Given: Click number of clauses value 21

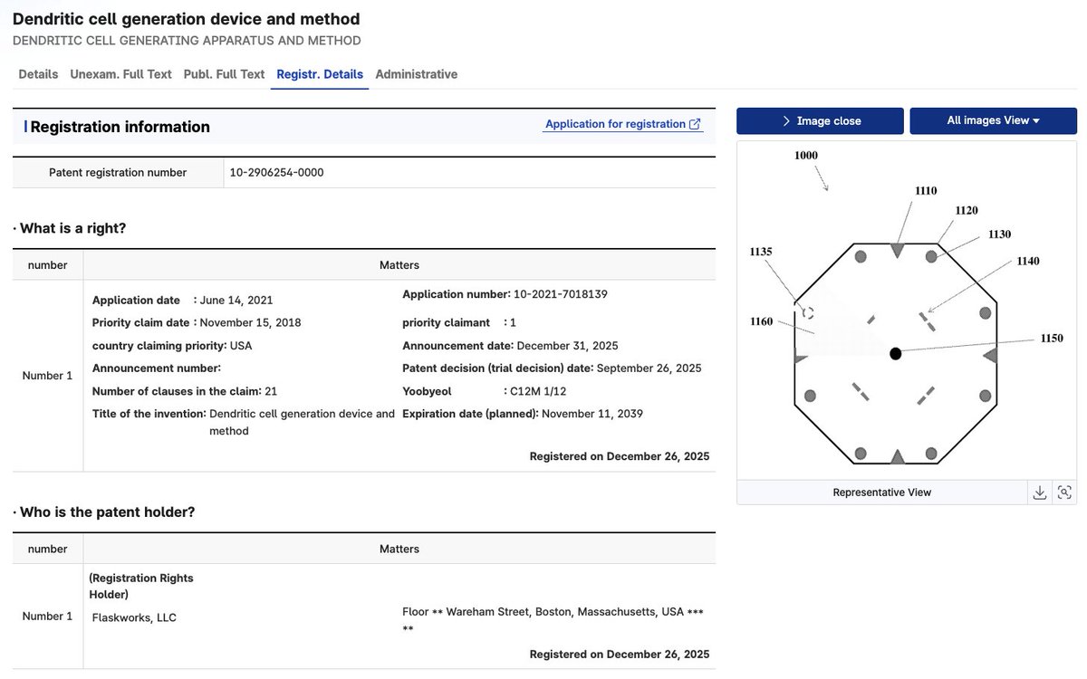Looking at the screenshot, I should (271, 391).
